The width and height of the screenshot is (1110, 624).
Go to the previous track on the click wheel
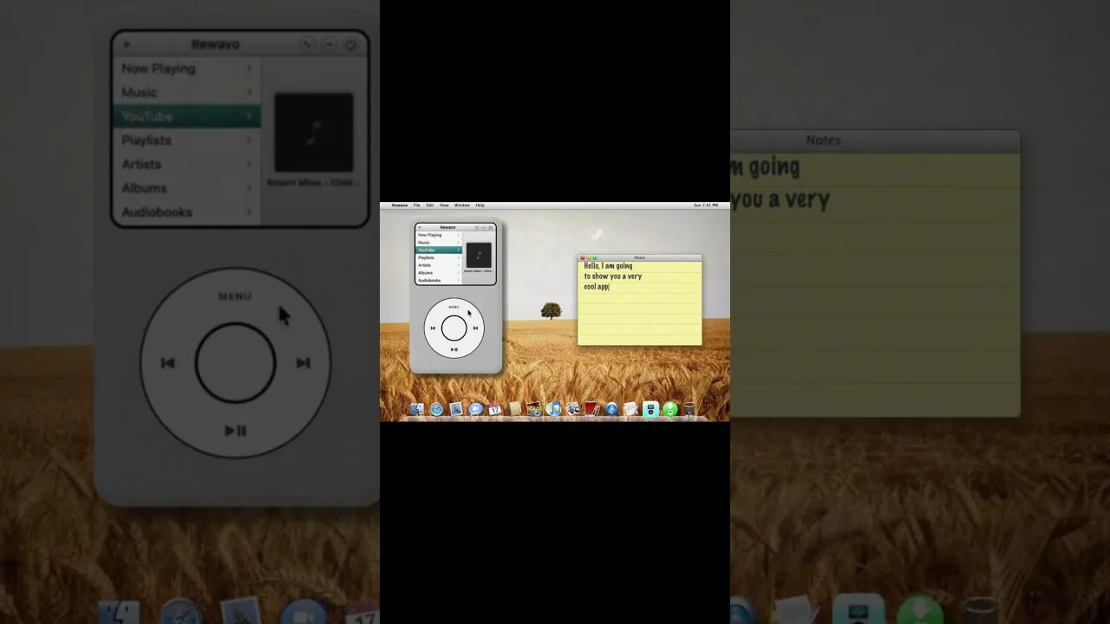click(x=433, y=328)
